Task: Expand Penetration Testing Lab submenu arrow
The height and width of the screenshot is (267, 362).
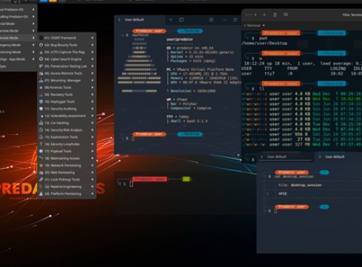Action: pyautogui.click(x=92, y=66)
